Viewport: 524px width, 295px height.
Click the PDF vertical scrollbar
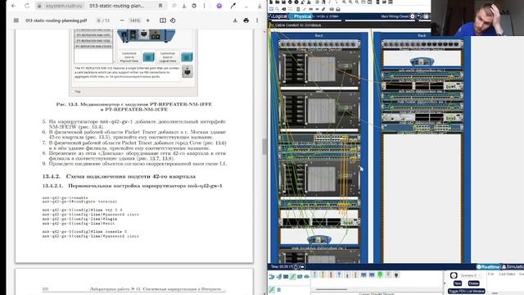click(x=264, y=147)
